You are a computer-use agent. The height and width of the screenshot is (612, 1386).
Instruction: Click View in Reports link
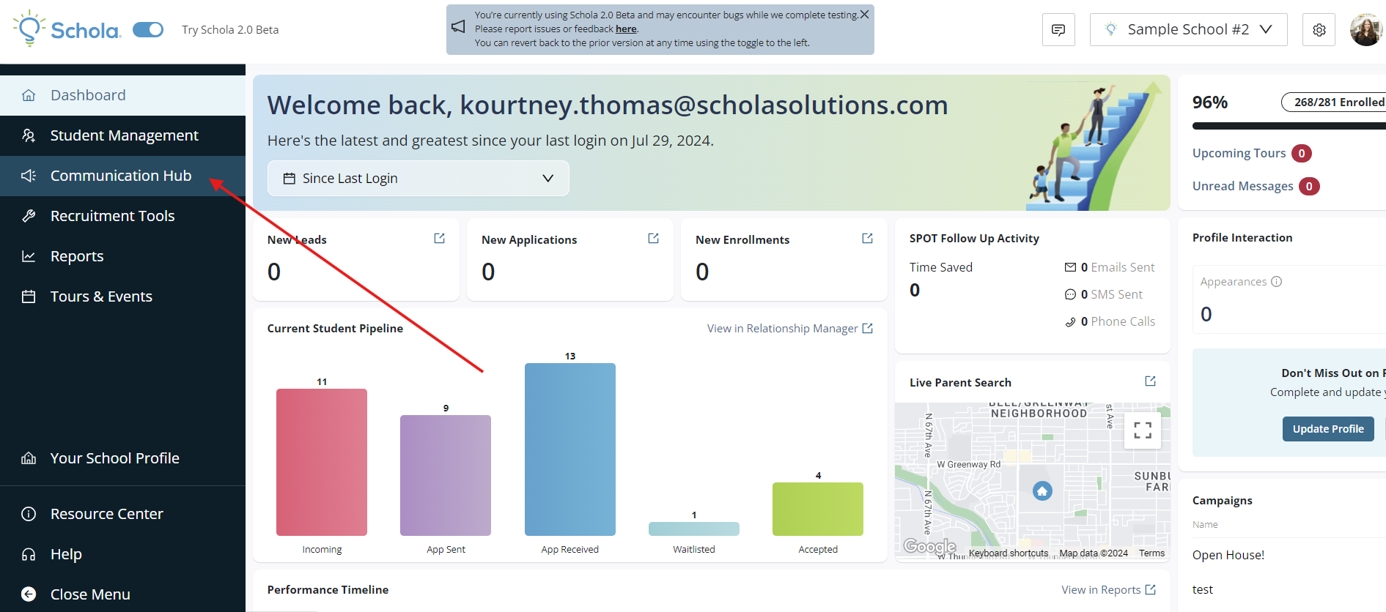pos(1108,590)
